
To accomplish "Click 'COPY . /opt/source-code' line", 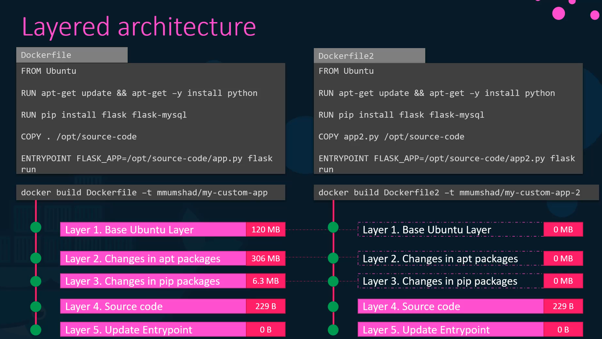I will (x=79, y=137).
